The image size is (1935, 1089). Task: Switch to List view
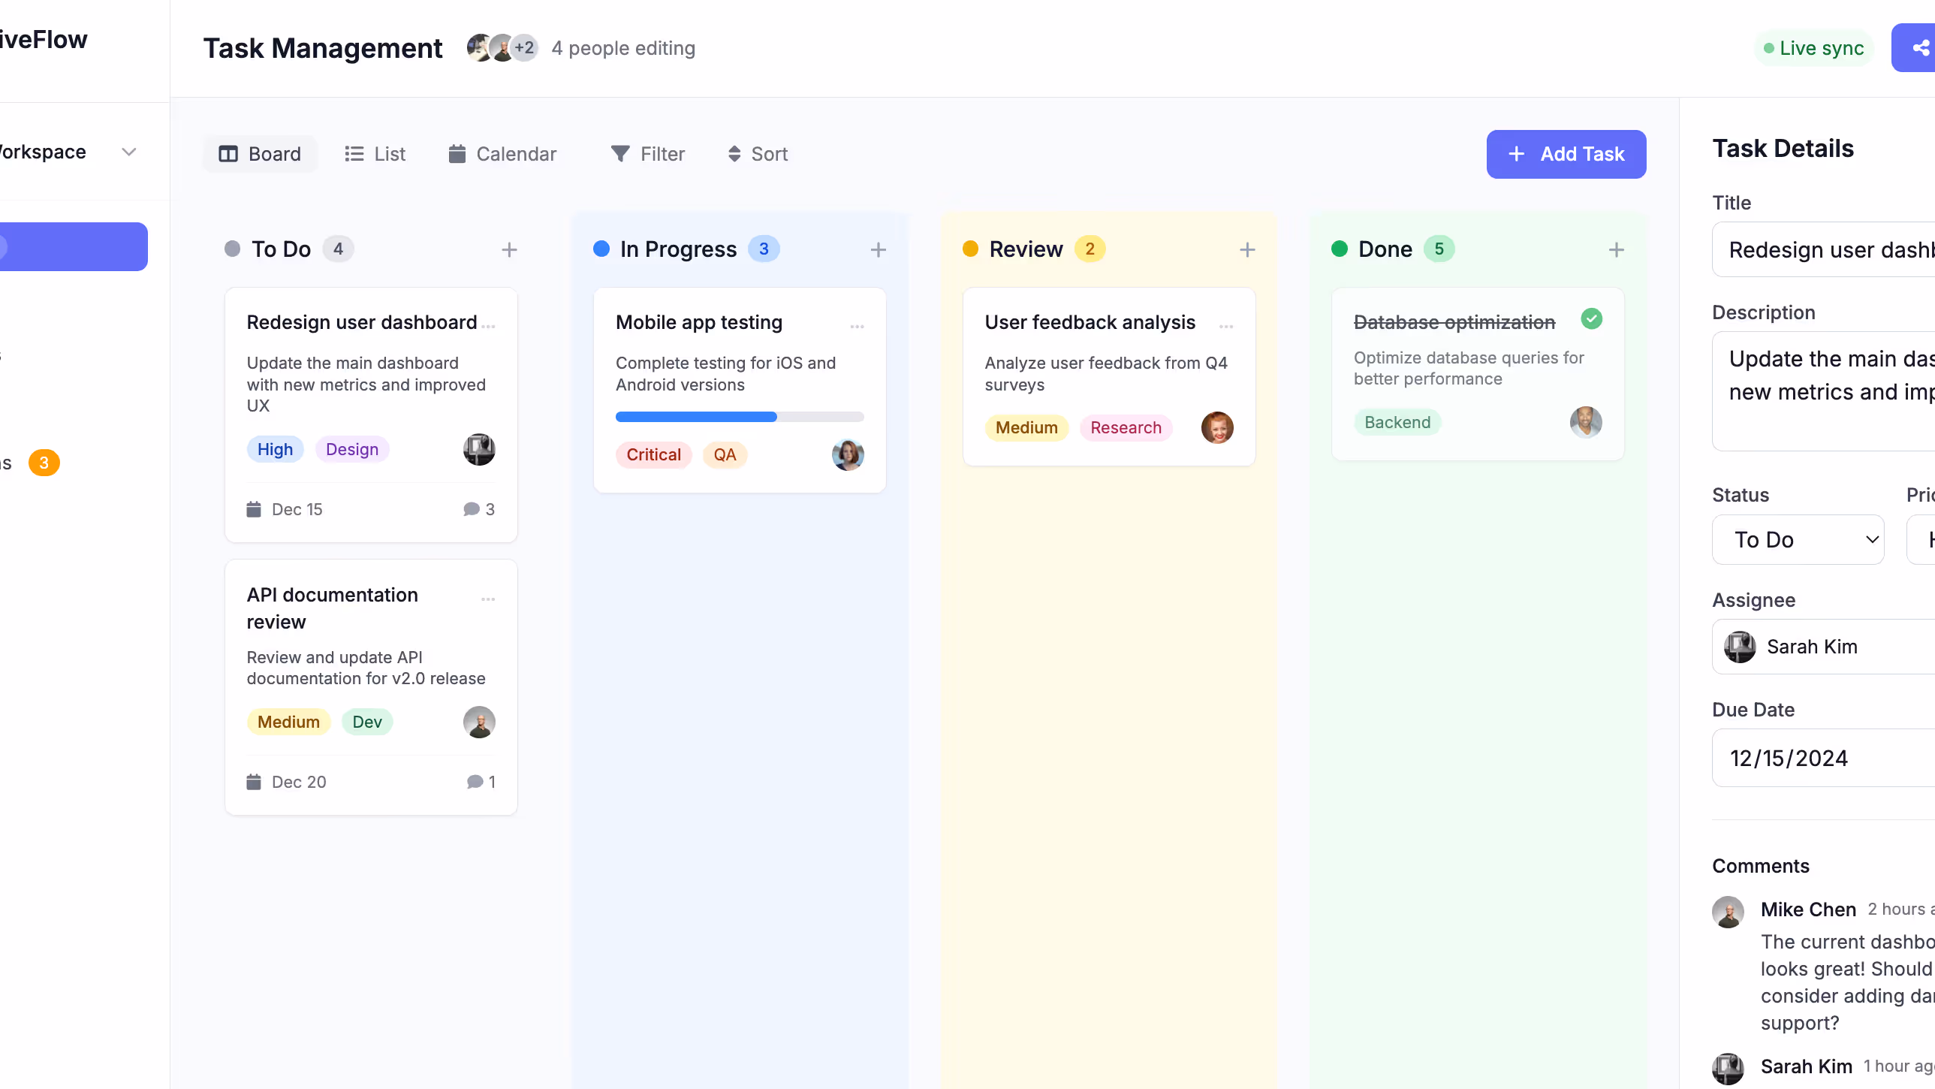pos(375,153)
